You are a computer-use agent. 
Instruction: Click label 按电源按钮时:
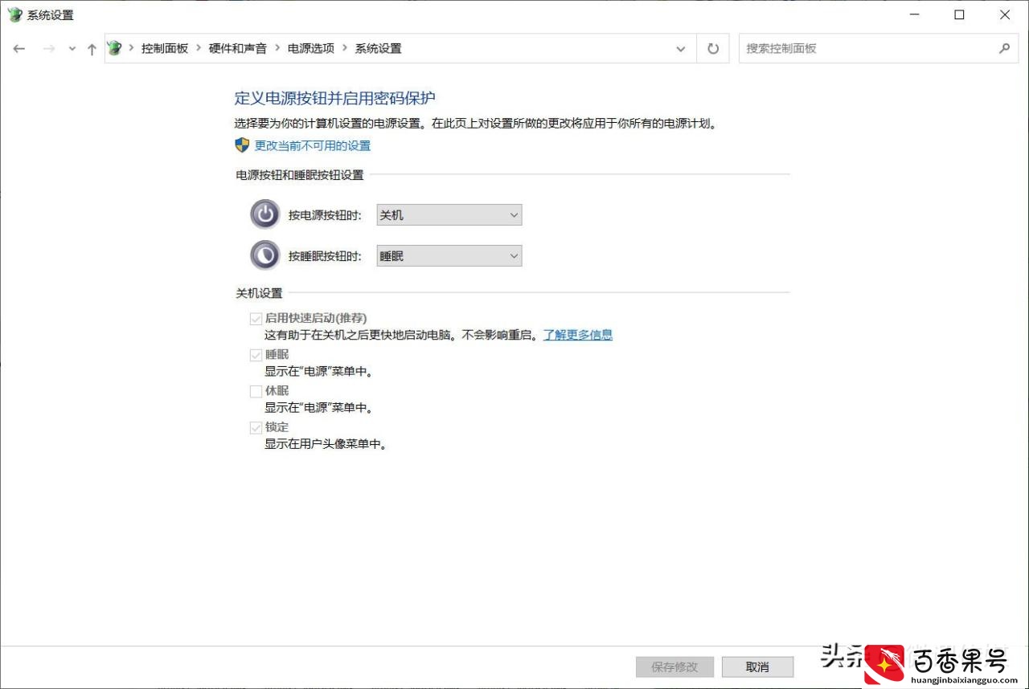coord(326,215)
